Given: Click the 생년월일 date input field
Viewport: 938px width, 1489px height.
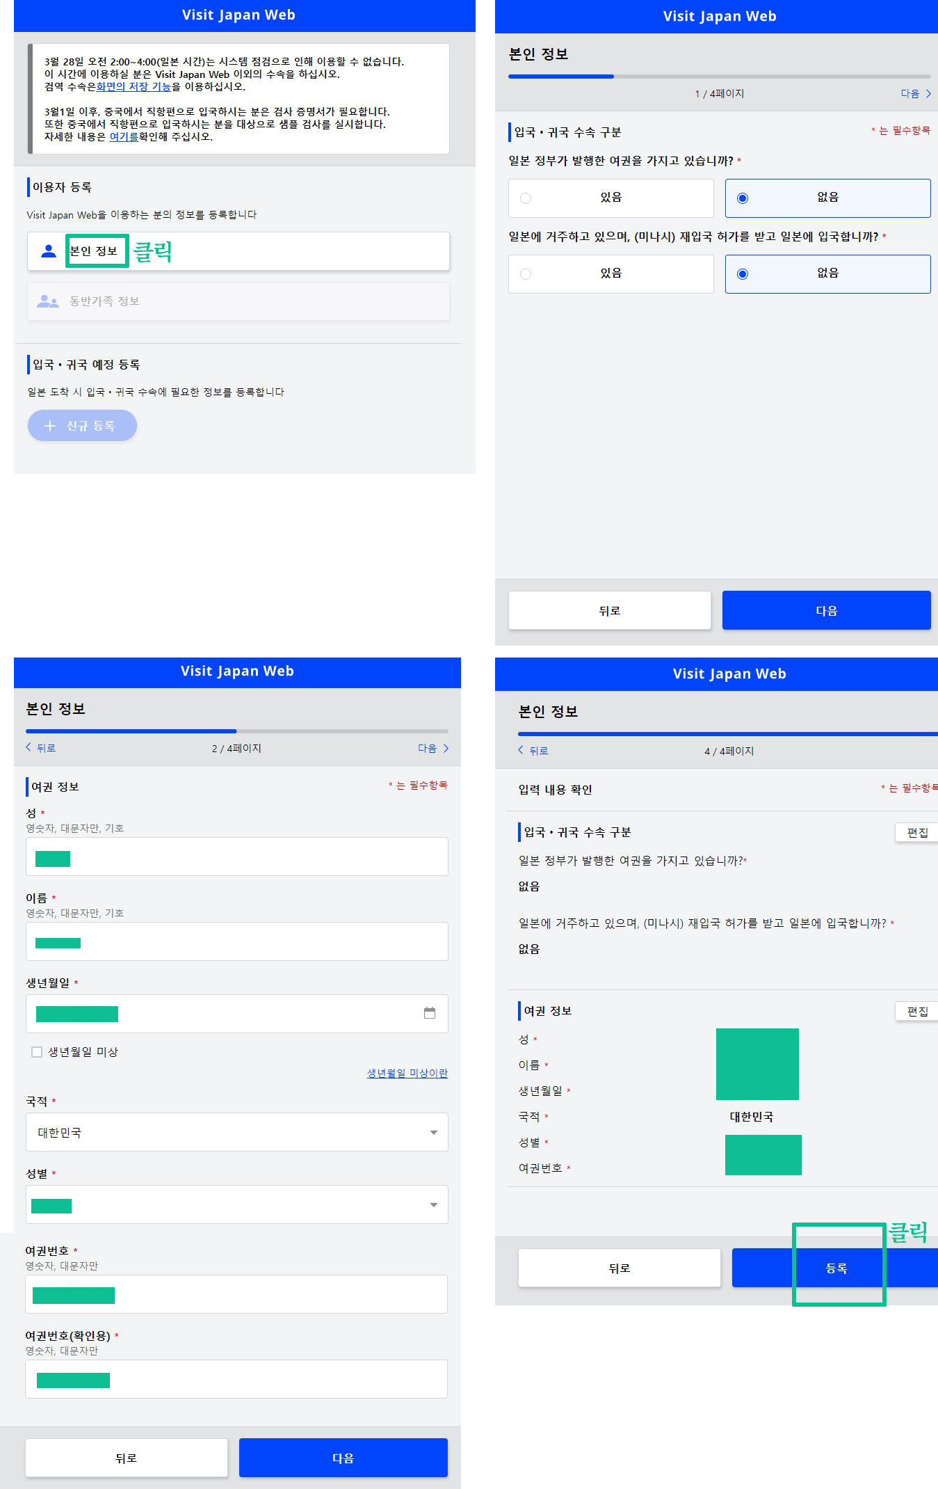Looking at the screenshot, I should click(x=237, y=1014).
